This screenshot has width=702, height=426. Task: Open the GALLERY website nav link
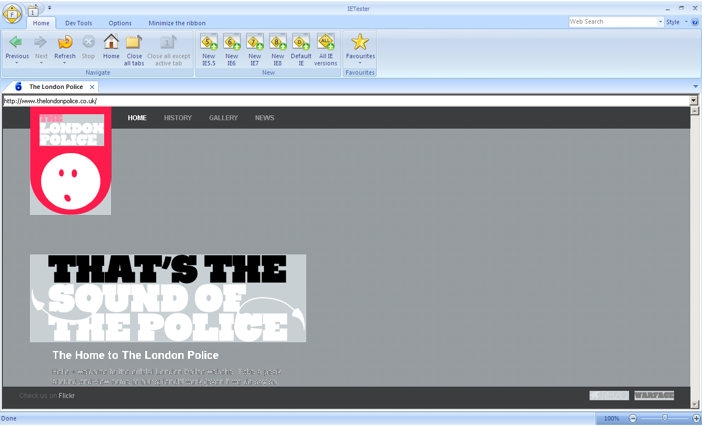pyautogui.click(x=223, y=118)
